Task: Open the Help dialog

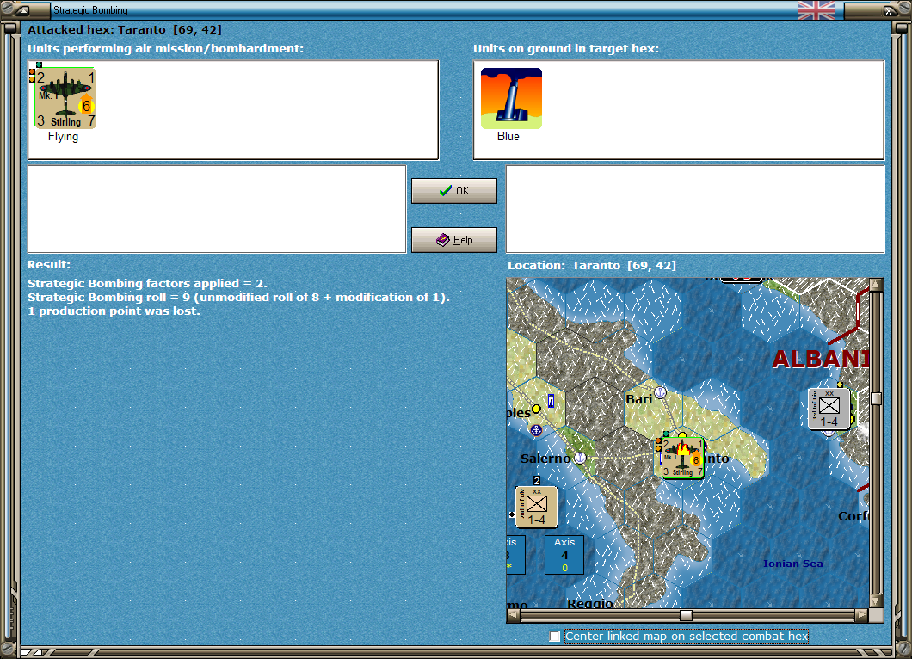Action: point(453,239)
